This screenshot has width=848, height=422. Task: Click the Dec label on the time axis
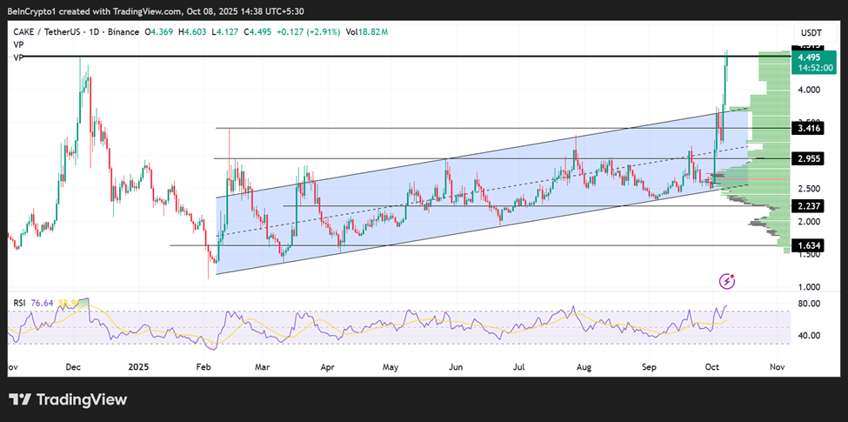(x=74, y=367)
